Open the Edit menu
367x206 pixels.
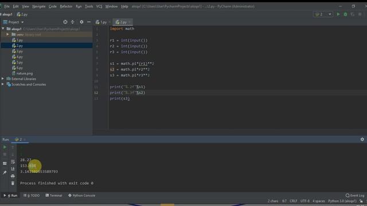15,6
